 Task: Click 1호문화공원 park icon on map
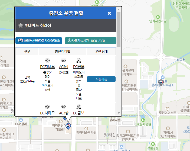pos(143,120)
